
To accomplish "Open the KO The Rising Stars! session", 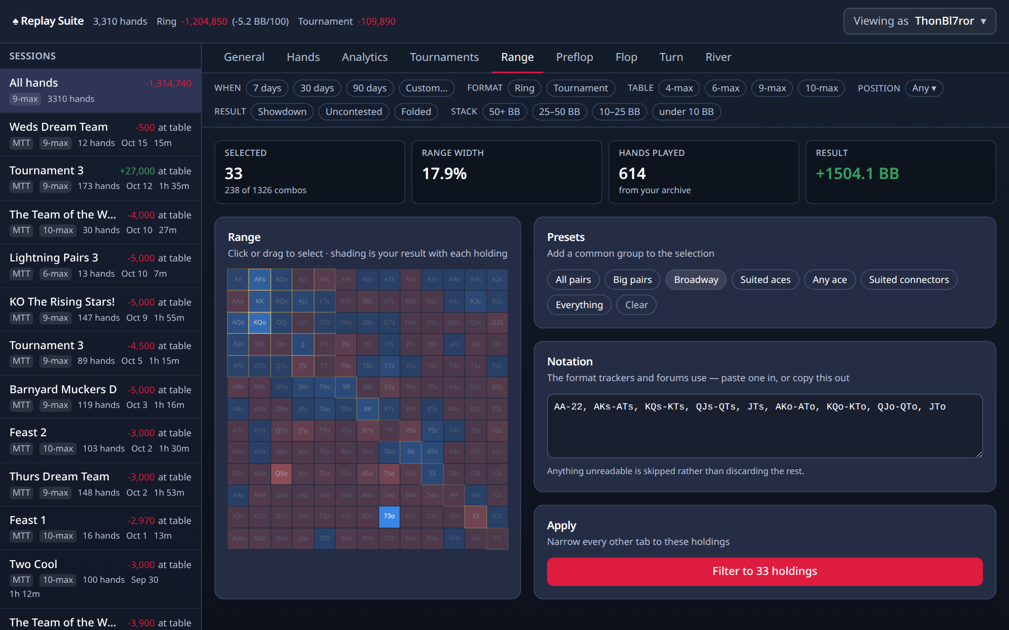I will click(x=100, y=309).
